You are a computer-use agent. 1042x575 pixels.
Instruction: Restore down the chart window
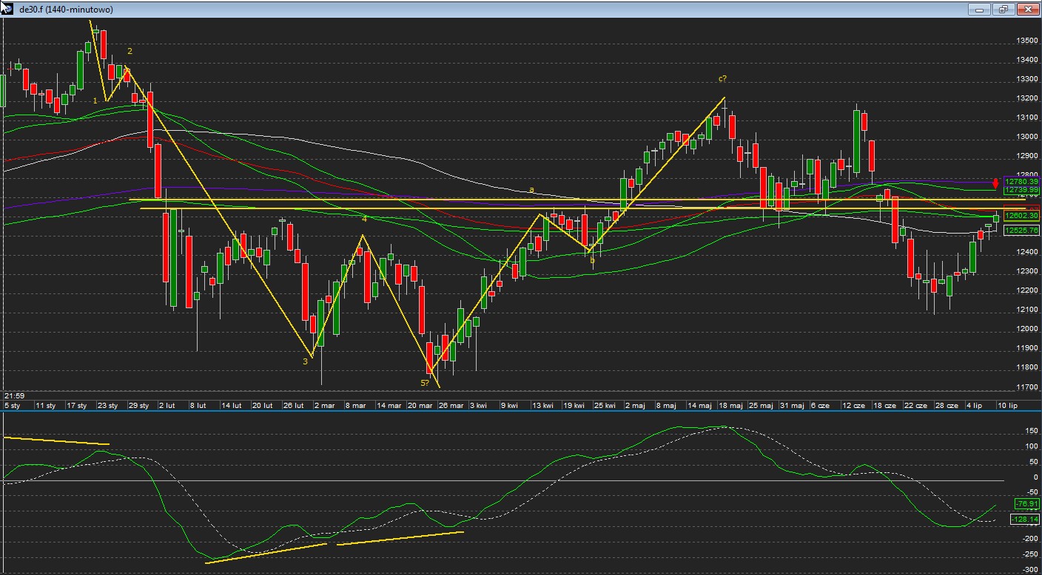[x=1004, y=10]
